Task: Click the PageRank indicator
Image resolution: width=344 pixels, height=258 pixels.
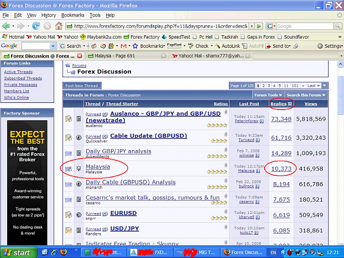Action: [x=174, y=45]
